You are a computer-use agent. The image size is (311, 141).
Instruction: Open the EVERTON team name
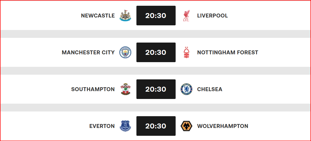[x=102, y=126]
